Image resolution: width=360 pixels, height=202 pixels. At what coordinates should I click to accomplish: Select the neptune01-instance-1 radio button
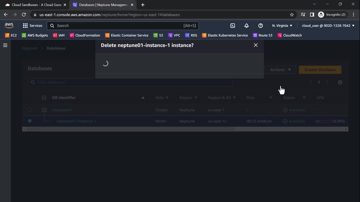click(30, 121)
